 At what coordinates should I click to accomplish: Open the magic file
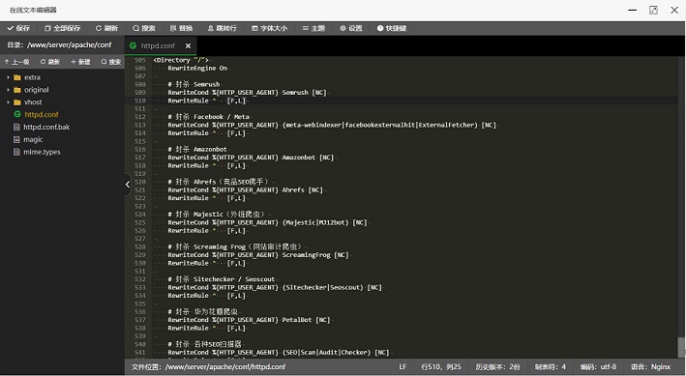33,139
